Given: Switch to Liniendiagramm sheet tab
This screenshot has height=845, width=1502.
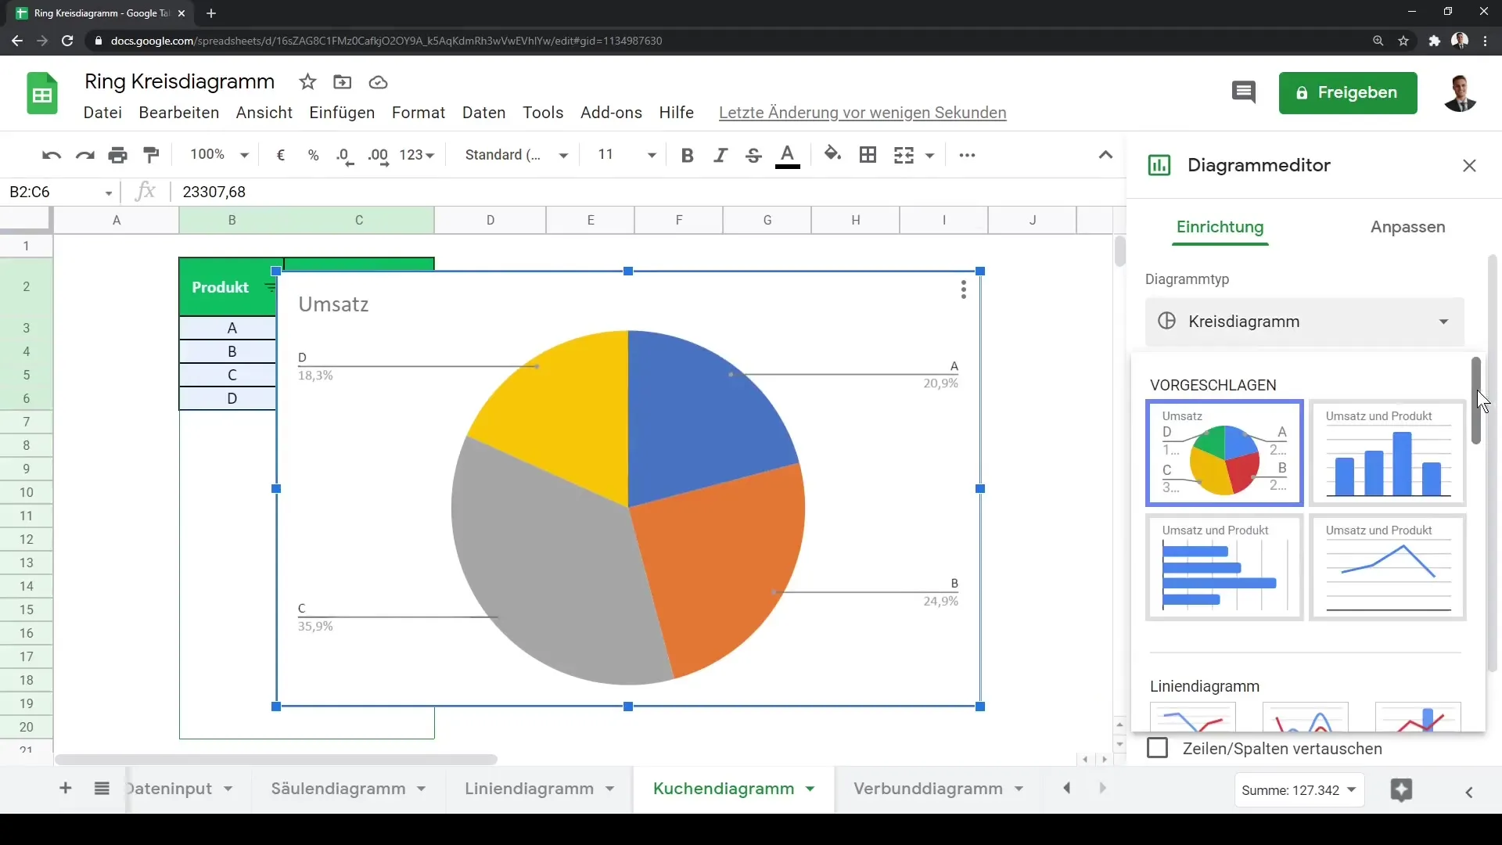Looking at the screenshot, I should (x=530, y=789).
